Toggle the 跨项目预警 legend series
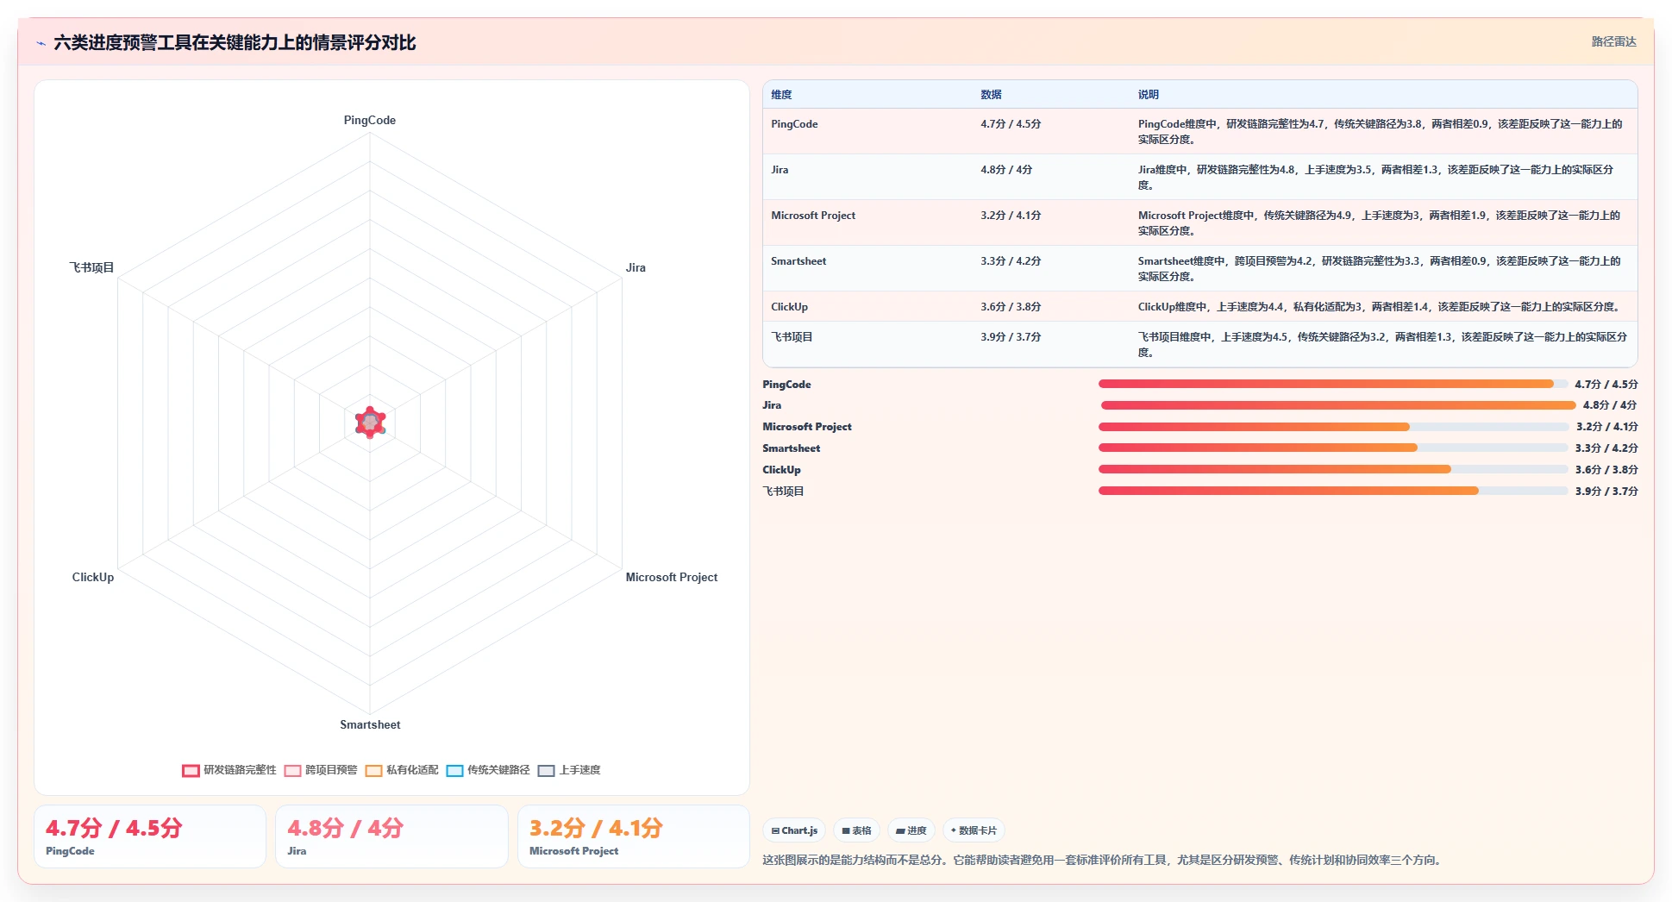1672x902 pixels. [321, 770]
